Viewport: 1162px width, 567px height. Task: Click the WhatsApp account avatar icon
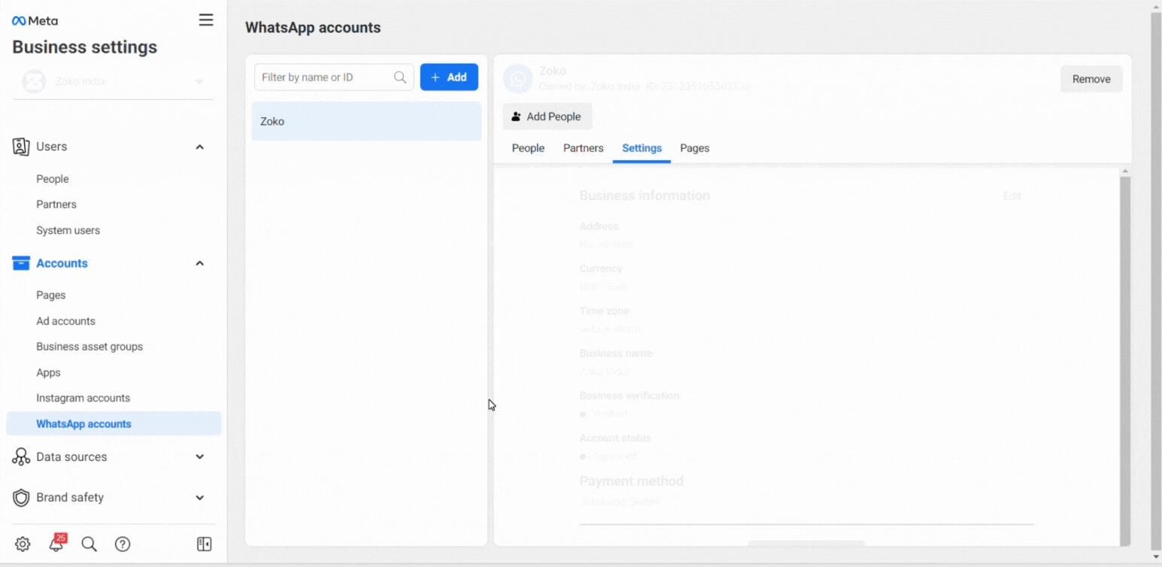(517, 79)
